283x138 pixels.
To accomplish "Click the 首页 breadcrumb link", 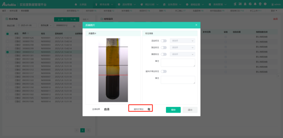I will coord(4,11).
